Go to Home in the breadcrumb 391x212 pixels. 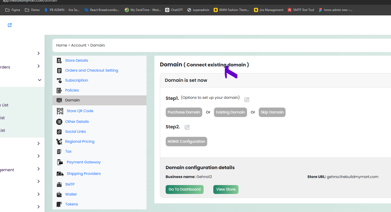click(x=62, y=45)
